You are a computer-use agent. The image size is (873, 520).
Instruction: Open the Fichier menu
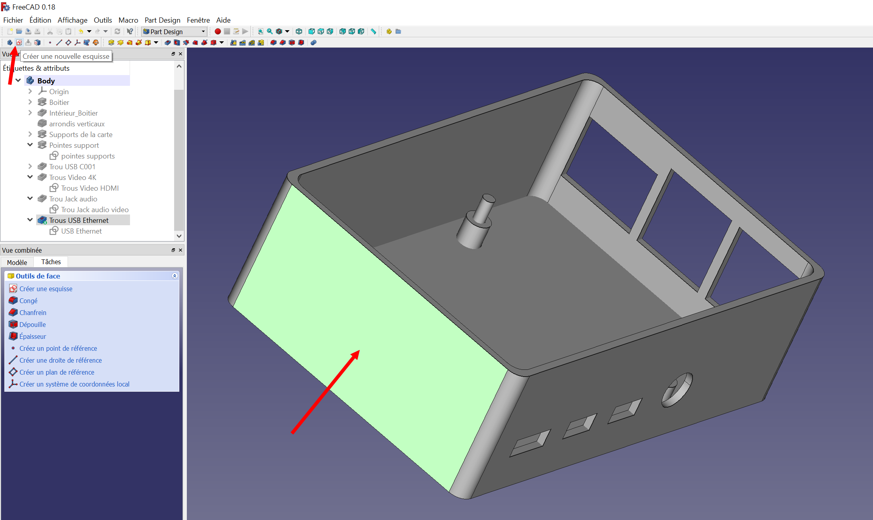[x=13, y=20]
